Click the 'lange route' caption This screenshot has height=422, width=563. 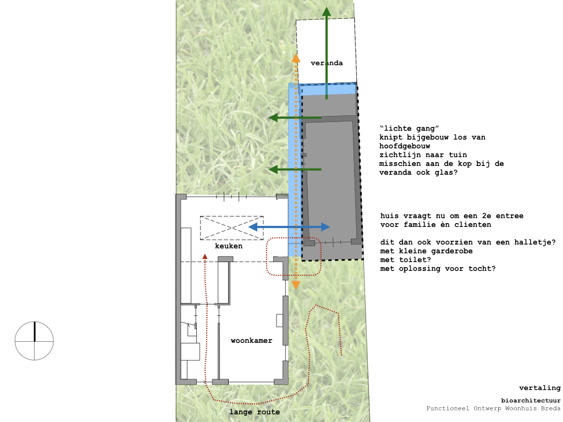(x=255, y=412)
